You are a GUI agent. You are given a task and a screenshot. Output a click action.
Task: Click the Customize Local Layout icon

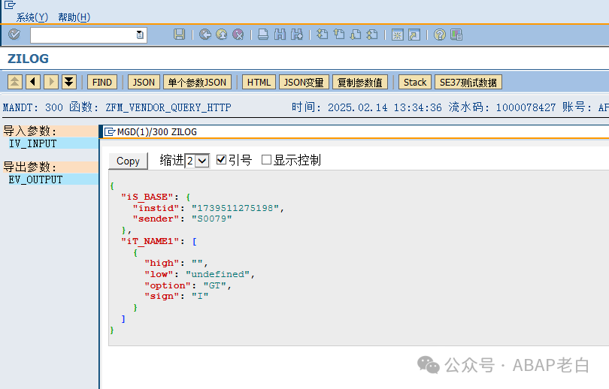coord(456,35)
